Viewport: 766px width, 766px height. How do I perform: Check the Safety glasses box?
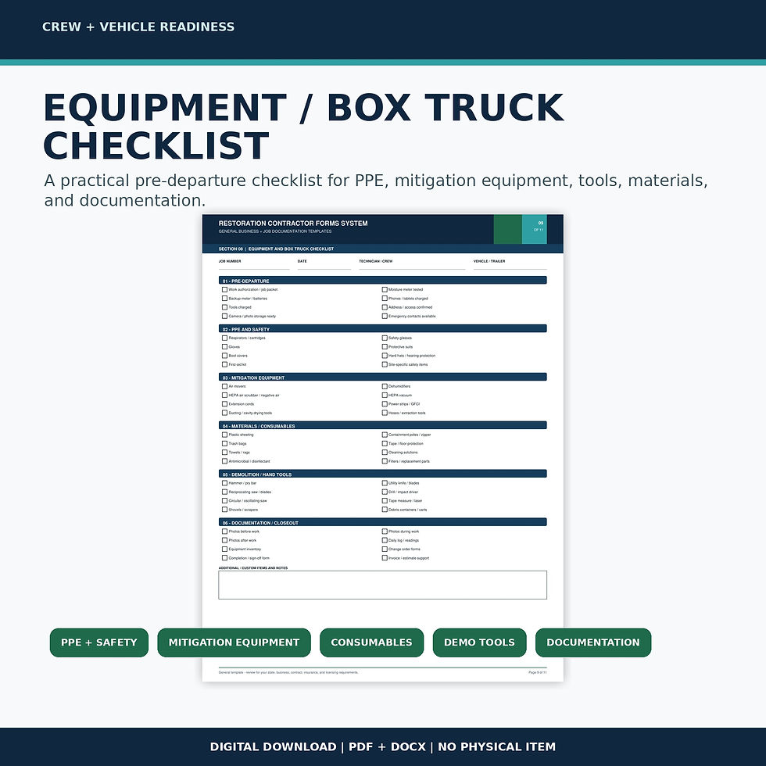pos(385,338)
